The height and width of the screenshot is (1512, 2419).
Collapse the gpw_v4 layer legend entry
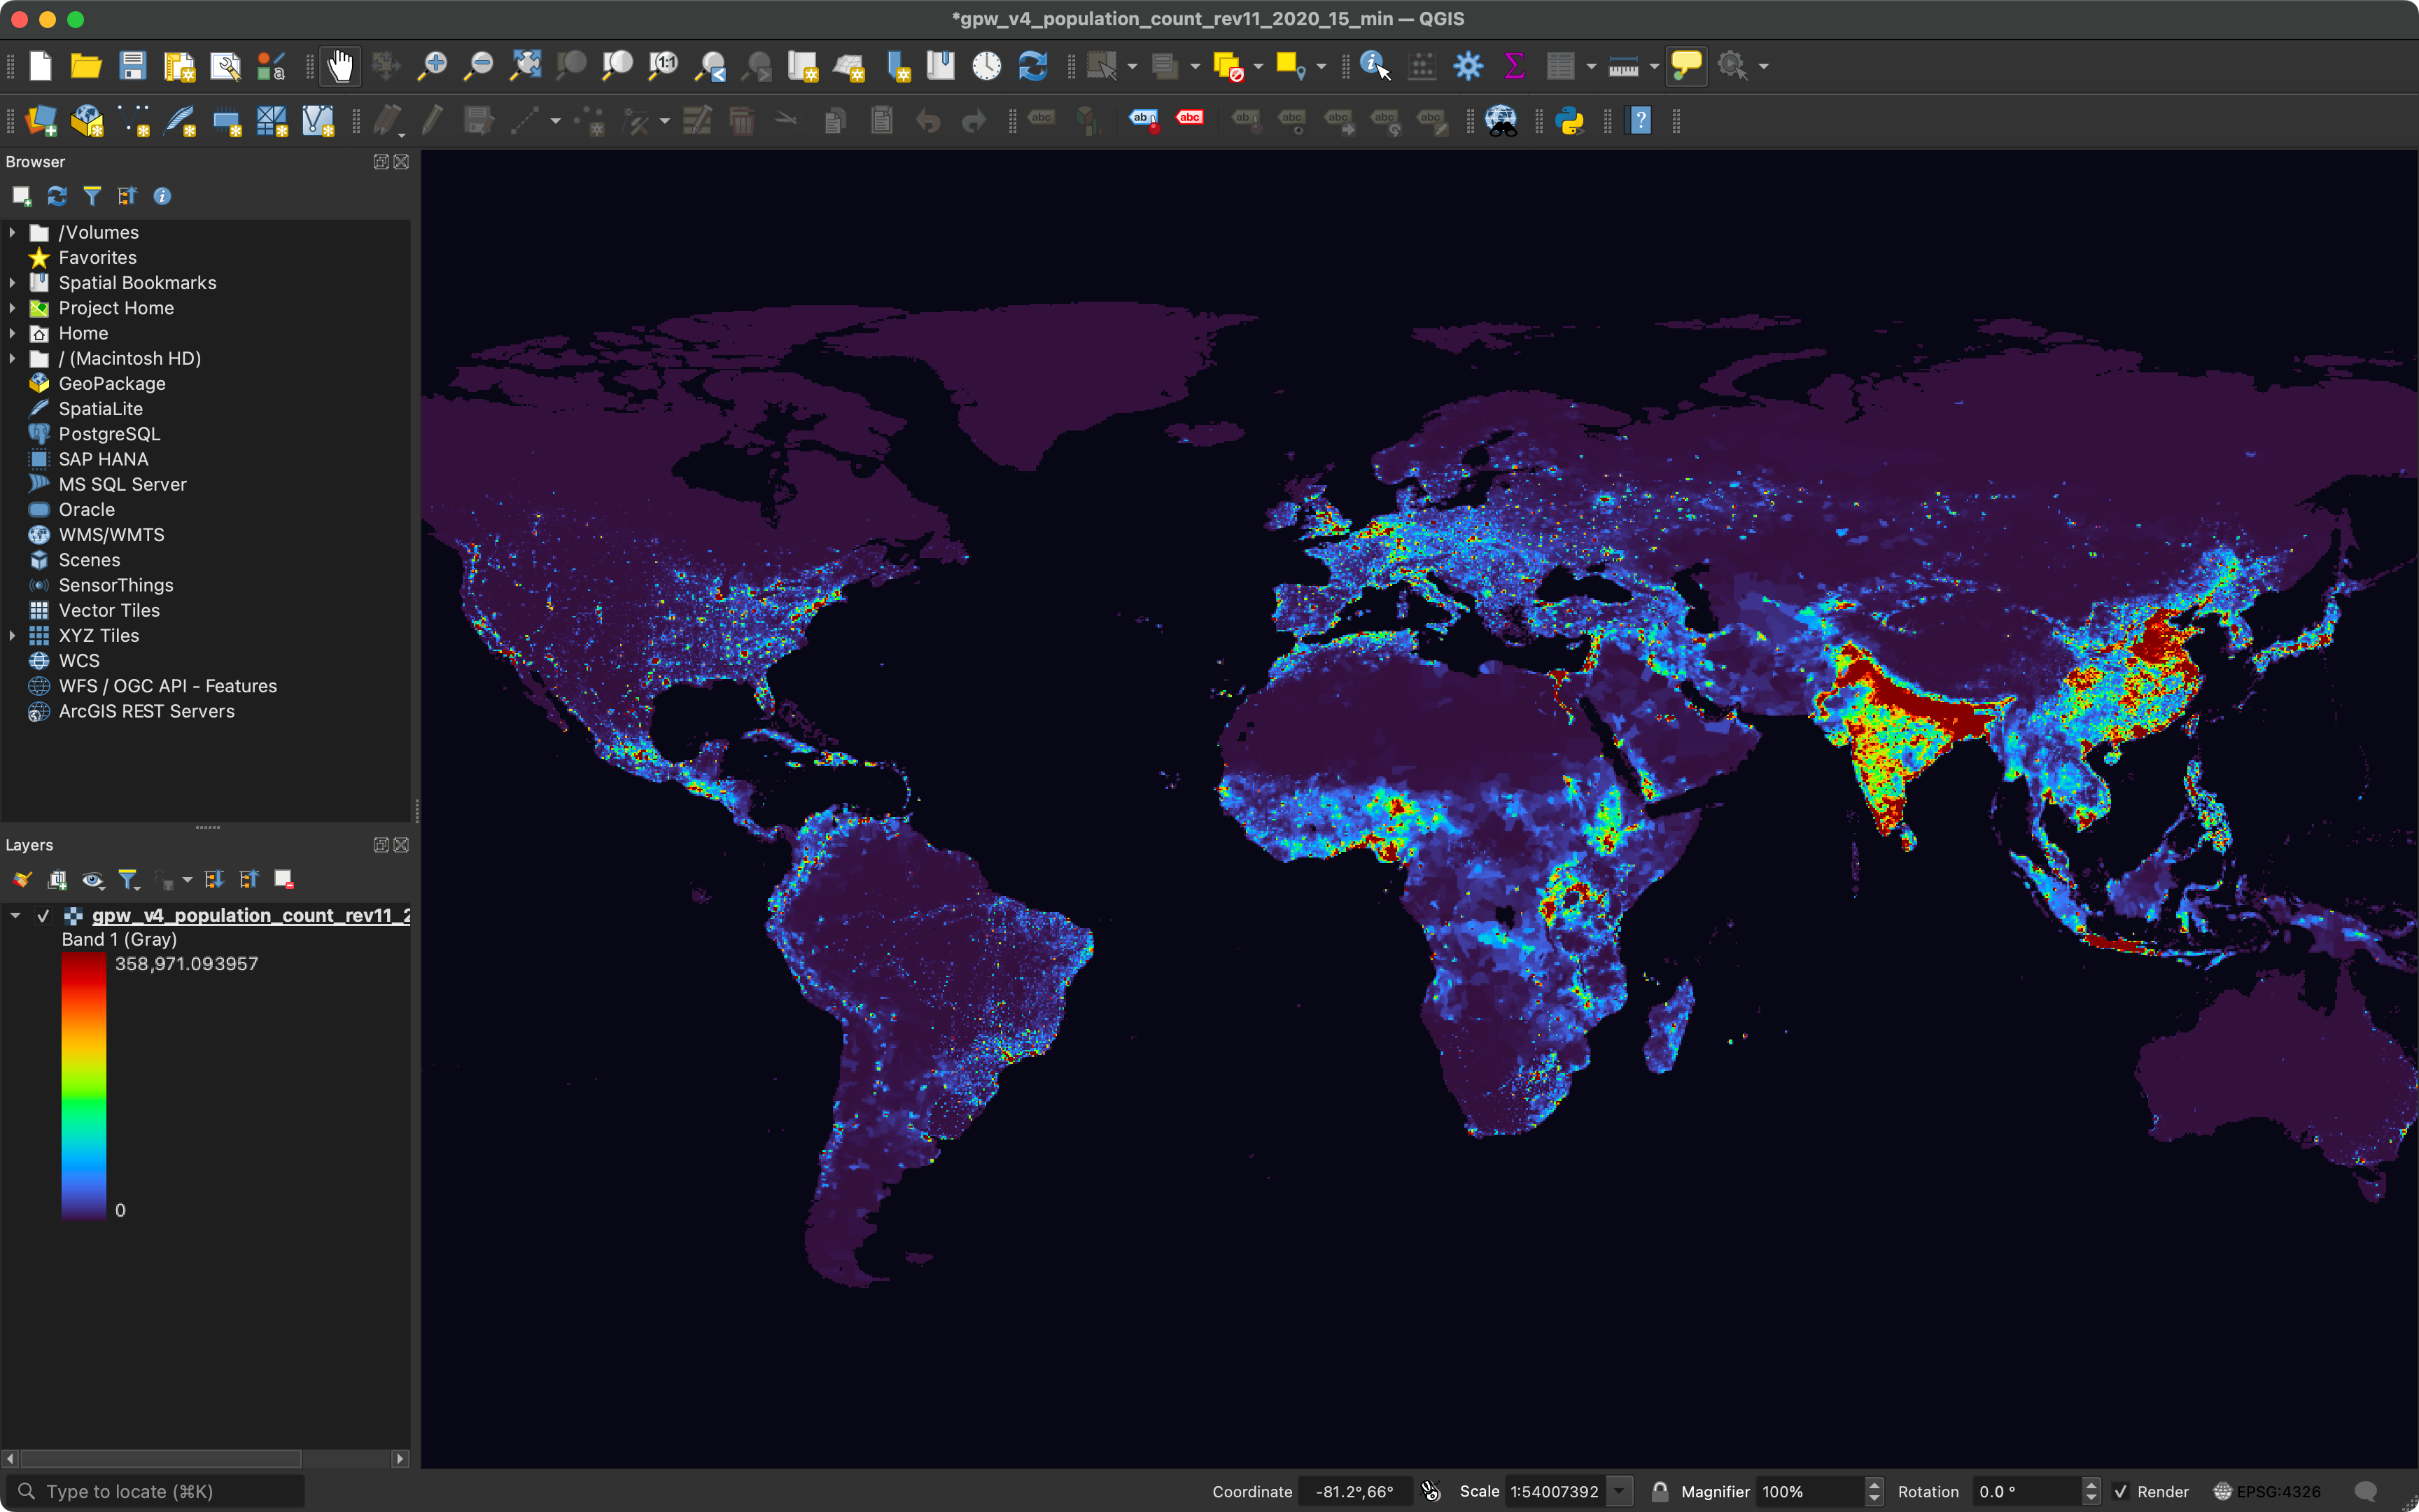pos(14,915)
